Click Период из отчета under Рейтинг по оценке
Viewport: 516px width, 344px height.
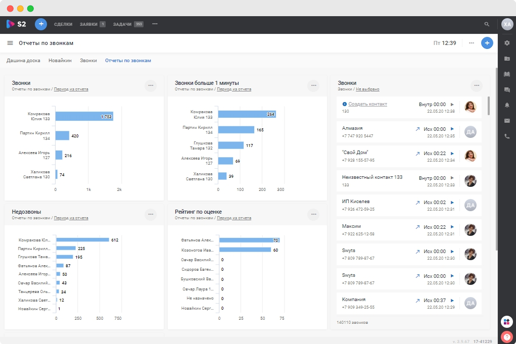tap(234, 218)
